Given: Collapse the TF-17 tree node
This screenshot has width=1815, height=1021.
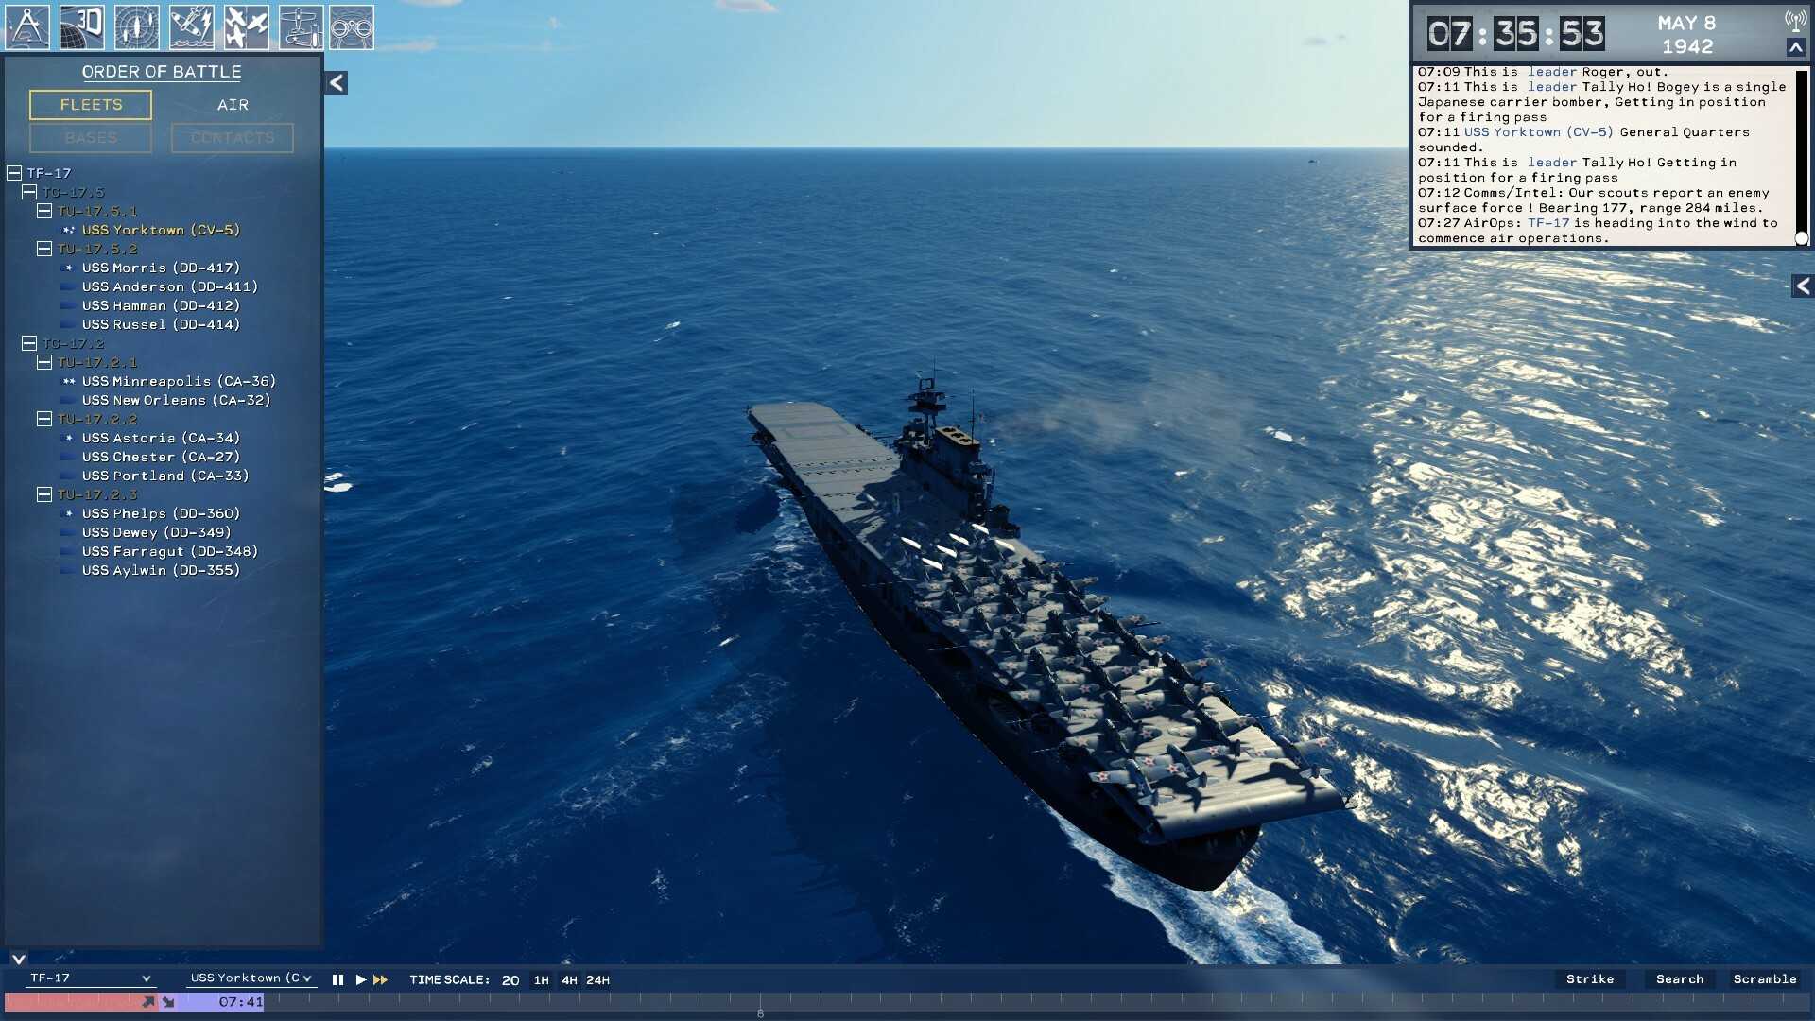Looking at the screenshot, I should (12, 173).
